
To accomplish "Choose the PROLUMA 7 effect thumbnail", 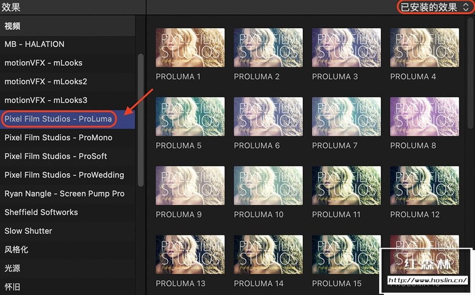I will 347,117.
